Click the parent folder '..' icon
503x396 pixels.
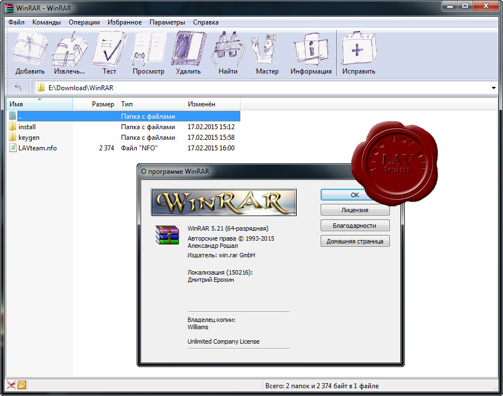12,116
